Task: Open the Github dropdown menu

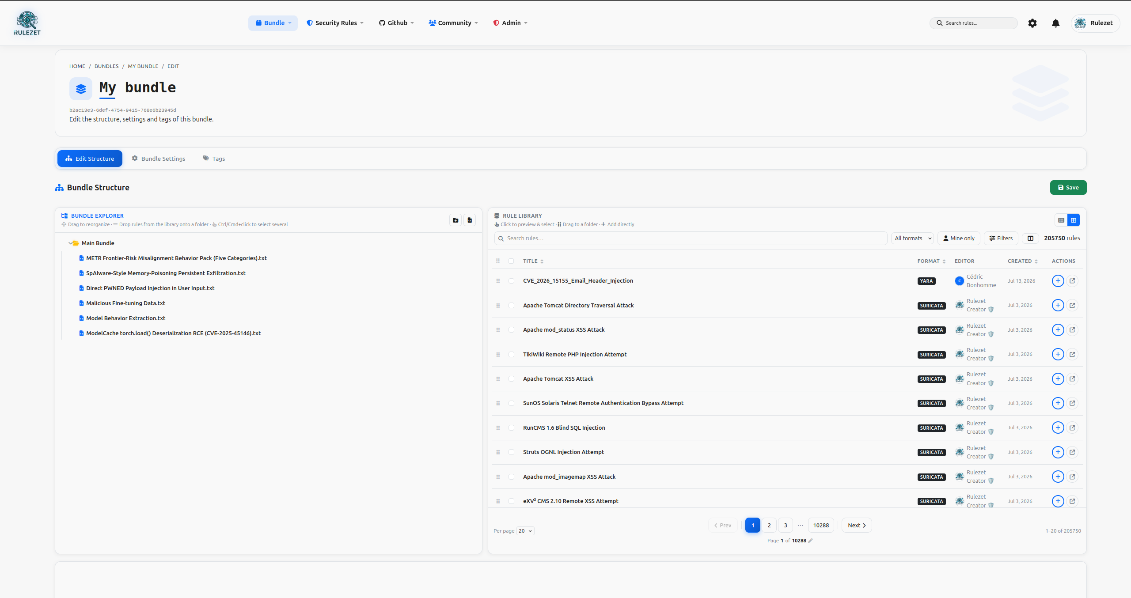Action: tap(396, 23)
